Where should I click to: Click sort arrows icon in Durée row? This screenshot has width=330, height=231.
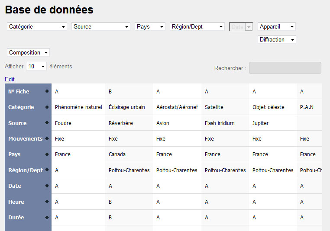tap(47, 218)
